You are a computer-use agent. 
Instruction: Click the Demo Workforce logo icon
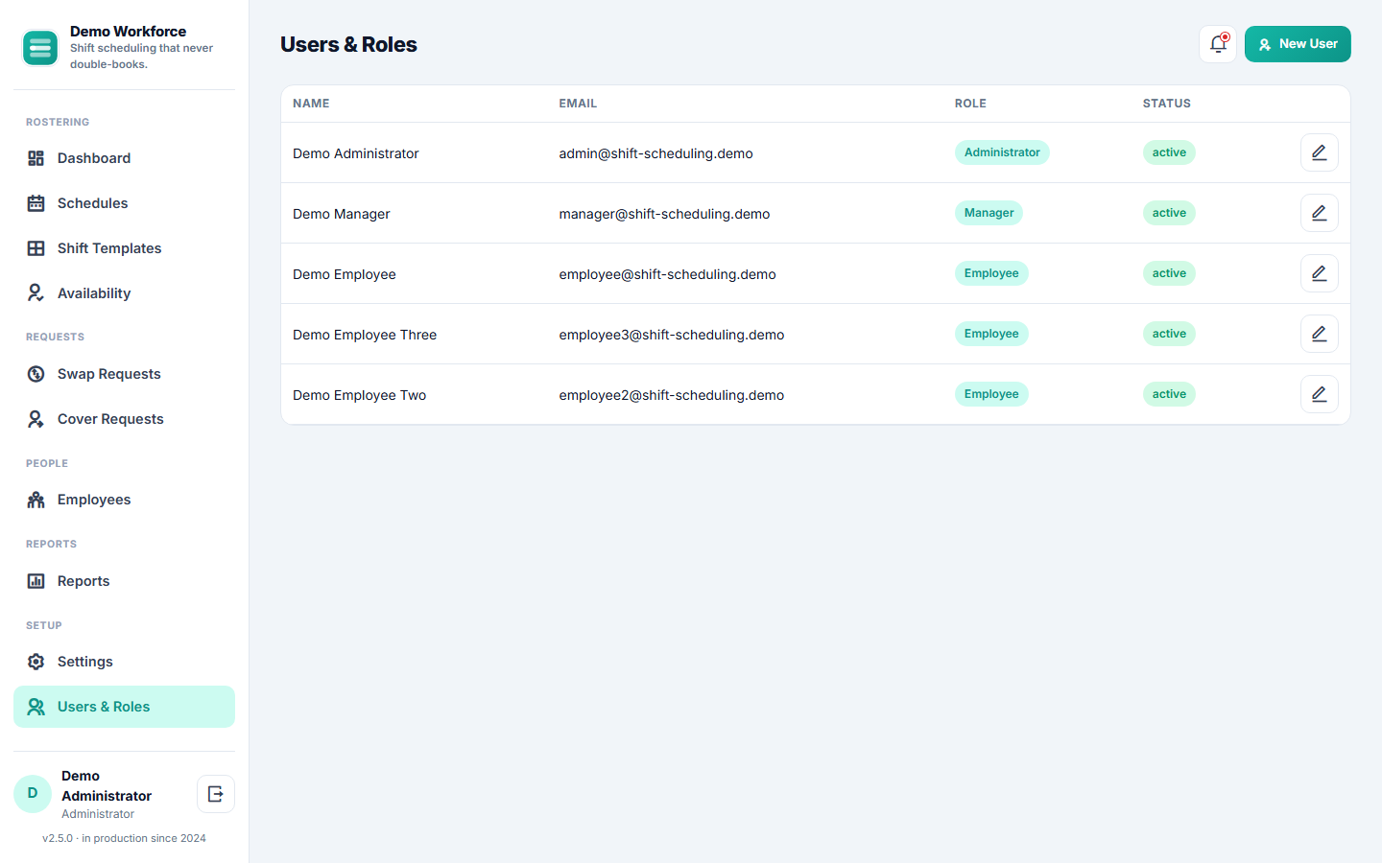[40, 48]
